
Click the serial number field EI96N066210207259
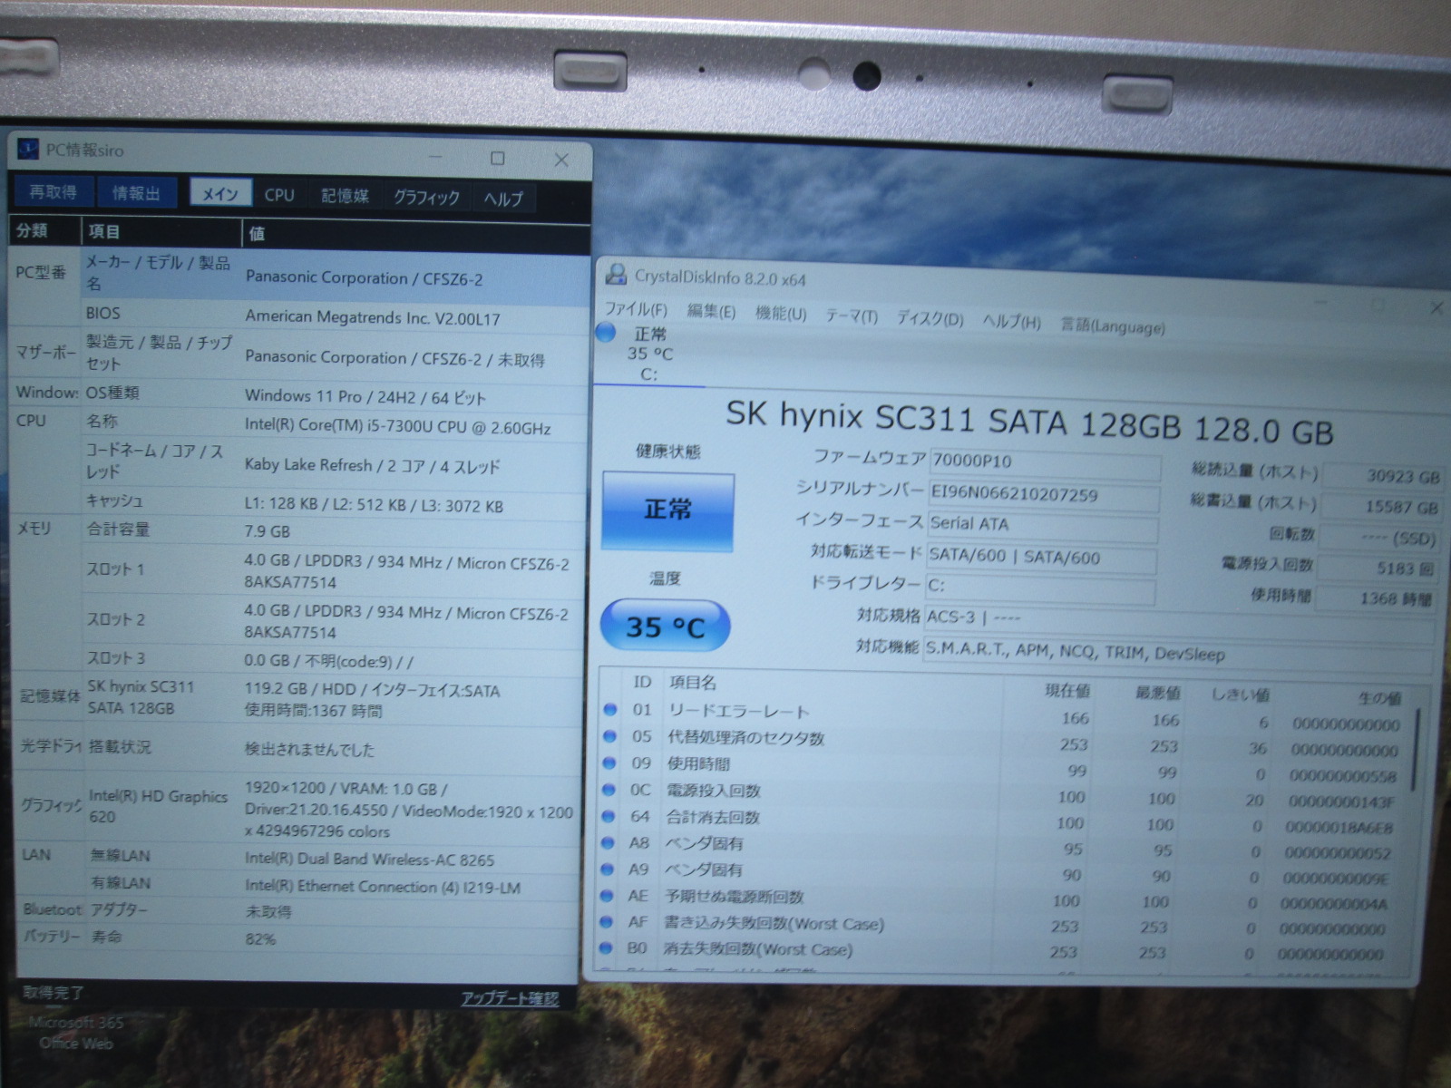[x=1044, y=495]
